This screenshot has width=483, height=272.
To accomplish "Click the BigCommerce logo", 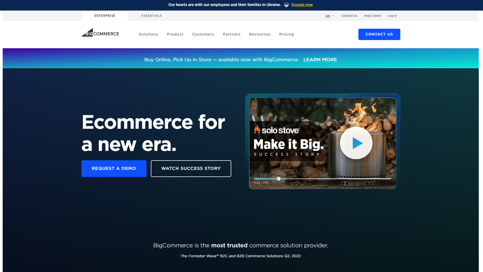I will point(100,33).
